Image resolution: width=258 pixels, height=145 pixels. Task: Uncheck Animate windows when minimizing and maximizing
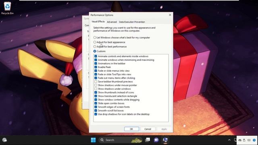point(96,60)
